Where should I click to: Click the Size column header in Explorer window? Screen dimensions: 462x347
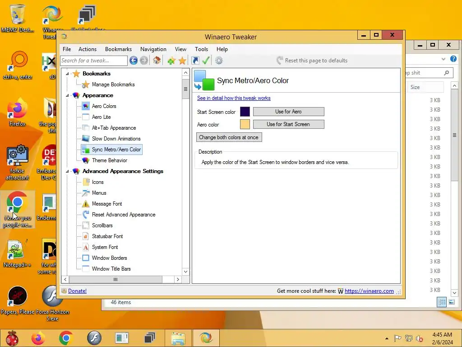point(425,87)
